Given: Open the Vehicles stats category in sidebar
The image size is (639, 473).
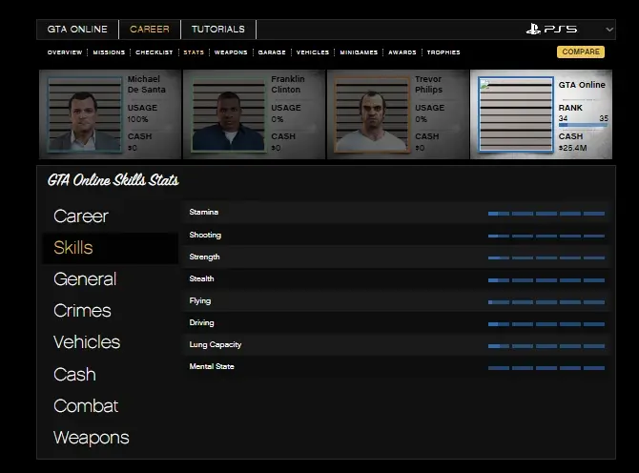Looking at the screenshot, I should [87, 342].
